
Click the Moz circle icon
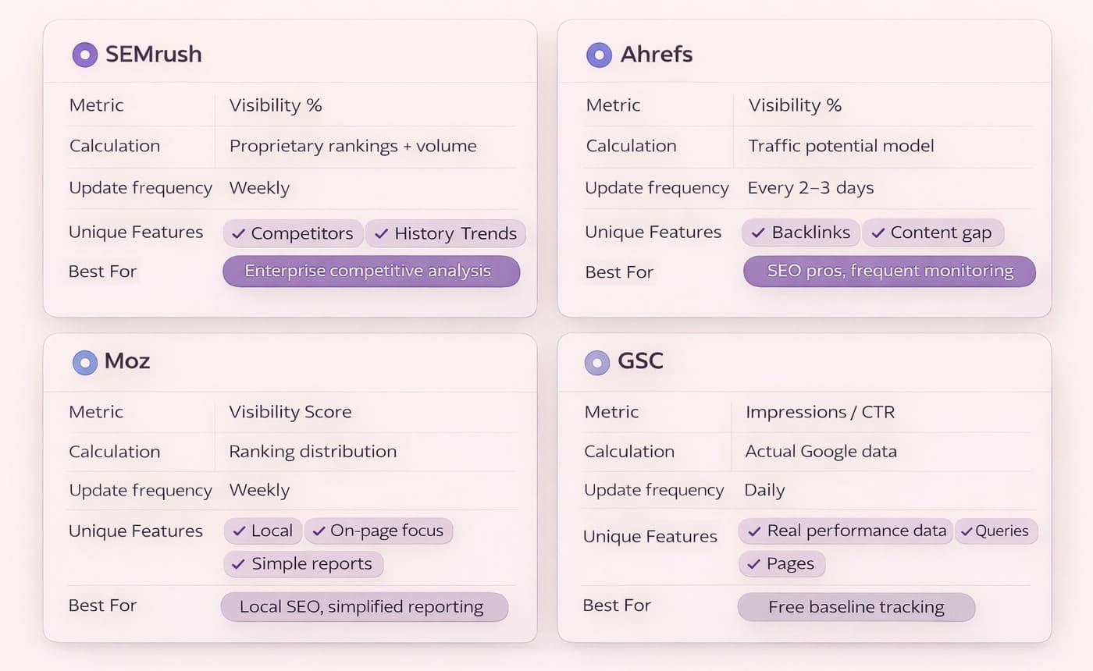pos(85,362)
